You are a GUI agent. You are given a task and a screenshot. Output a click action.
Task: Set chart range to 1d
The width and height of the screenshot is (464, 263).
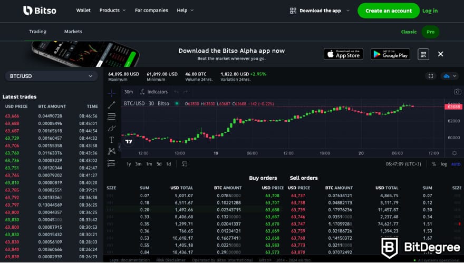169,164
